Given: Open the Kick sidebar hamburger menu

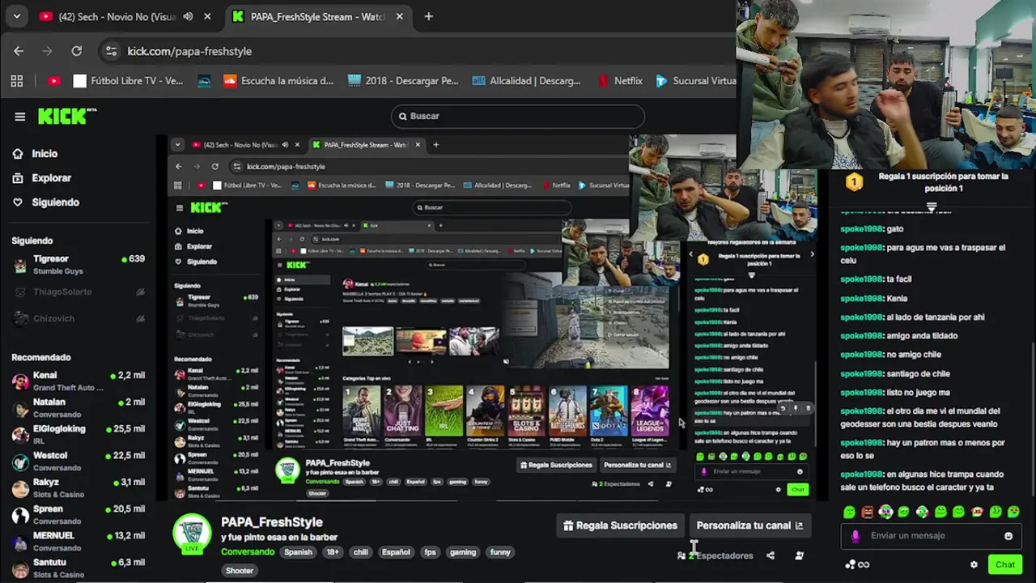Looking at the screenshot, I should [x=19, y=117].
